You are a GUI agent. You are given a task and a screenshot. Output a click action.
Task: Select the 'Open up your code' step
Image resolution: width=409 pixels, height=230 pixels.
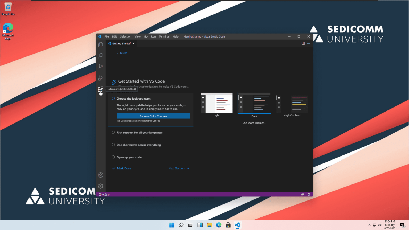(x=129, y=157)
